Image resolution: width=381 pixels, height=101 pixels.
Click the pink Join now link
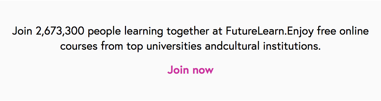pos(190,70)
